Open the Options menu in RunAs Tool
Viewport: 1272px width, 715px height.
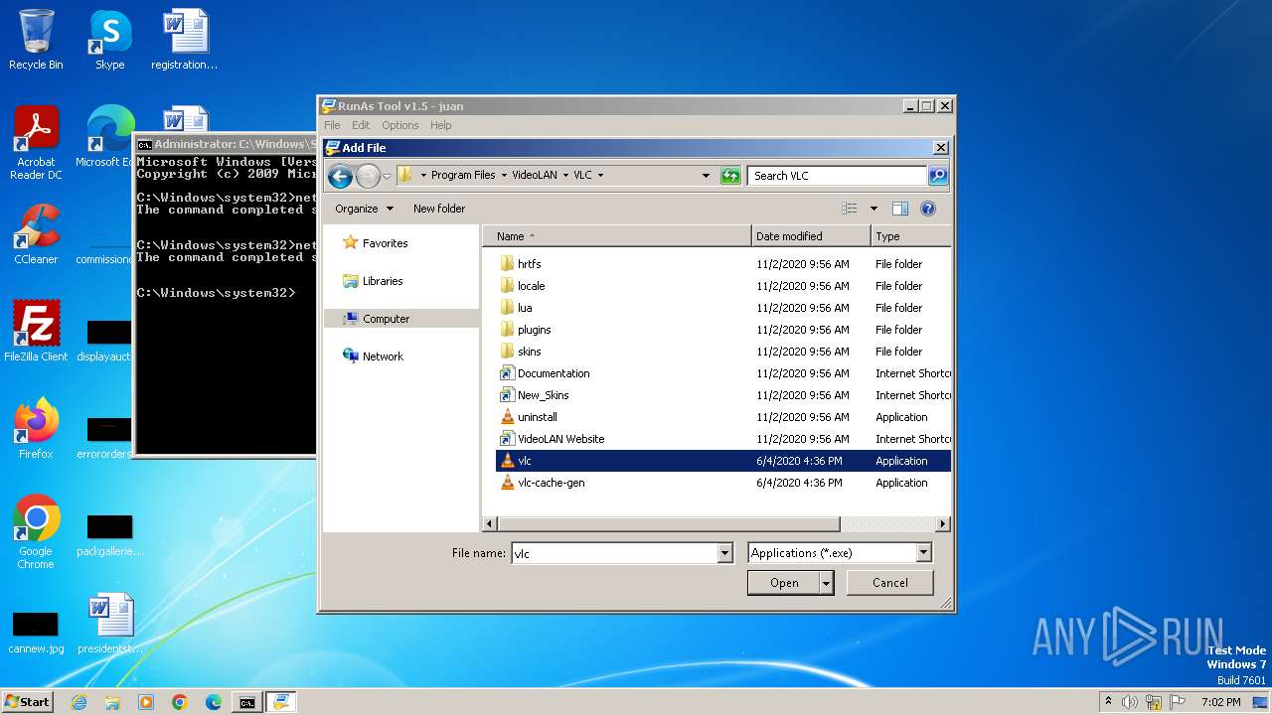399,125
